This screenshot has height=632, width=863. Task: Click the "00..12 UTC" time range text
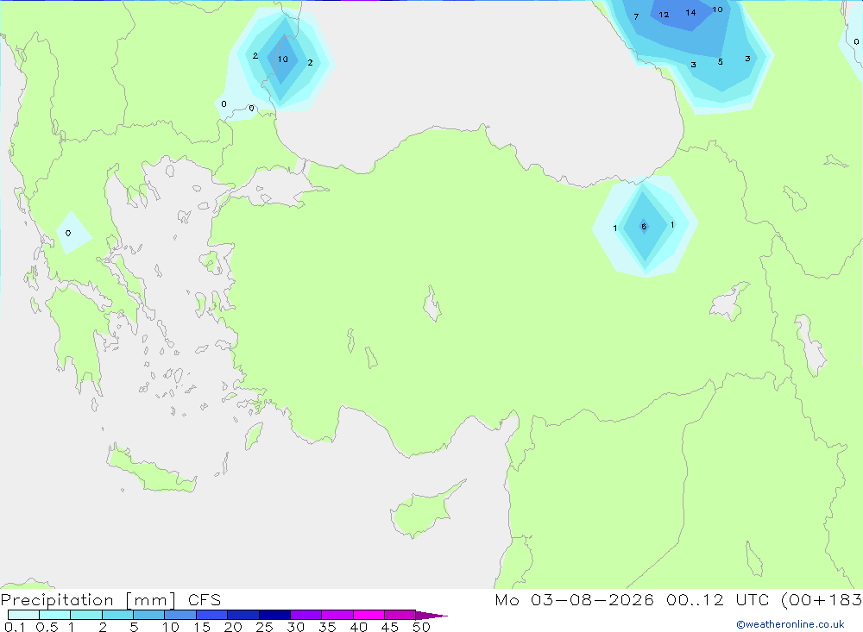(x=718, y=599)
